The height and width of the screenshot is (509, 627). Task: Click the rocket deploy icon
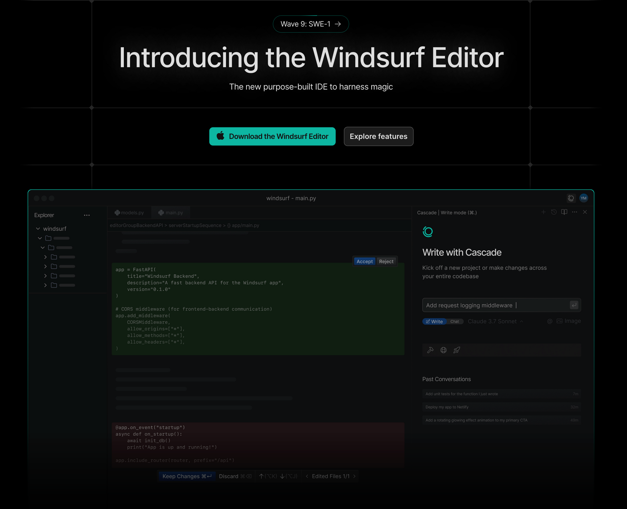pyautogui.click(x=457, y=350)
